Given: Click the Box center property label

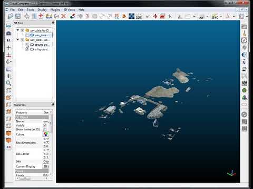Looking at the screenshot, I should (x=23, y=154).
